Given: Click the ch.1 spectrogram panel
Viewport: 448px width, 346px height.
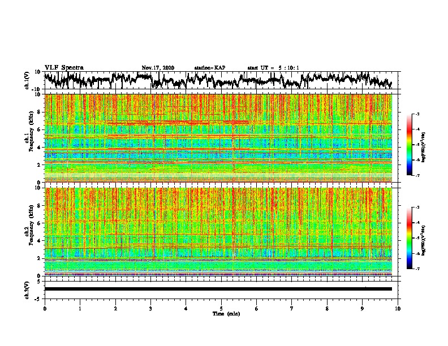Looking at the screenshot, I should coord(218,138).
